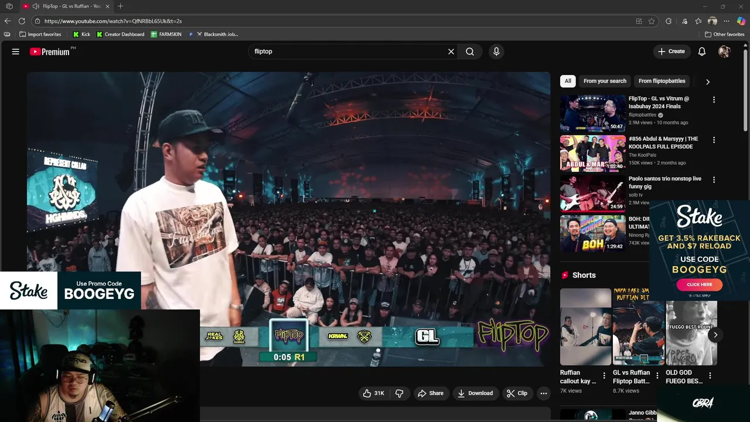Open options for KOOLPALS FULL EPISODE video
The image size is (750, 422).
click(x=714, y=140)
